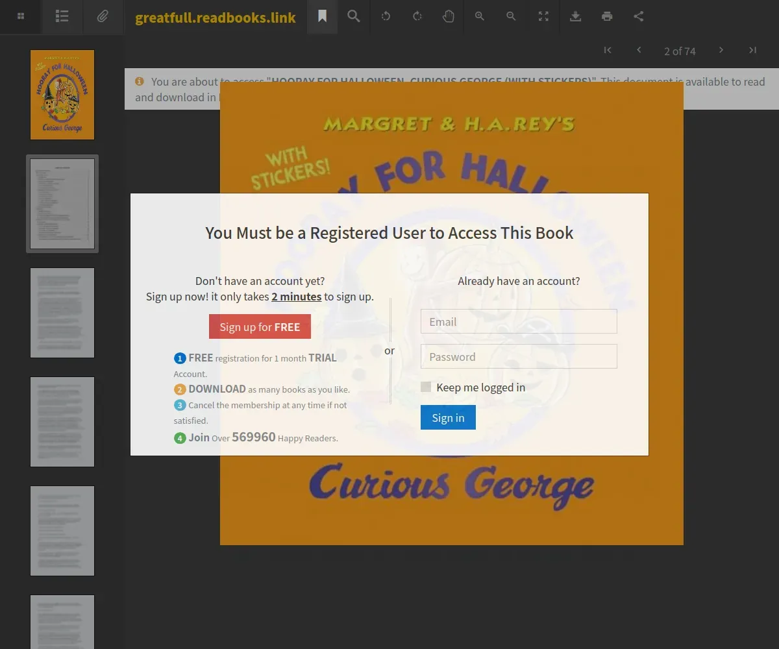Viewport: 779px width, 649px height.
Task: Print the document
Action: point(607,16)
